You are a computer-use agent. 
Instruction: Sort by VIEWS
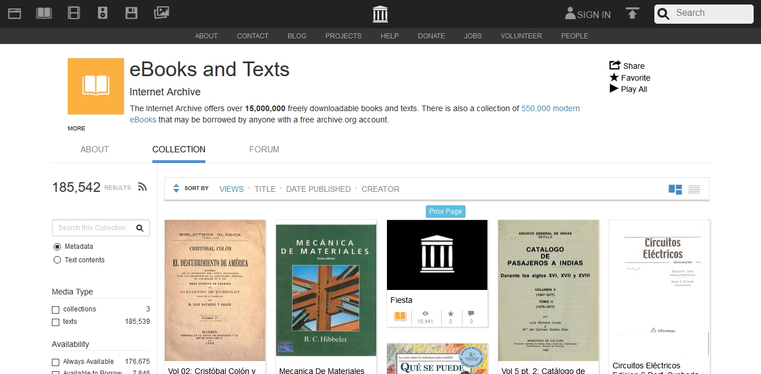[x=231, y=189]
